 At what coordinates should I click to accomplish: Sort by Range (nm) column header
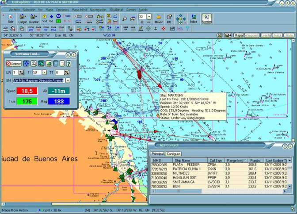point(236,160)
